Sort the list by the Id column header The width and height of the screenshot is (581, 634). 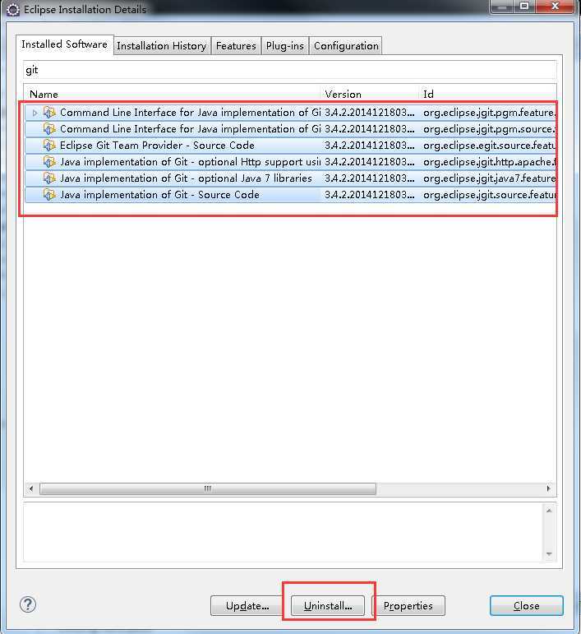pos(487,95)
